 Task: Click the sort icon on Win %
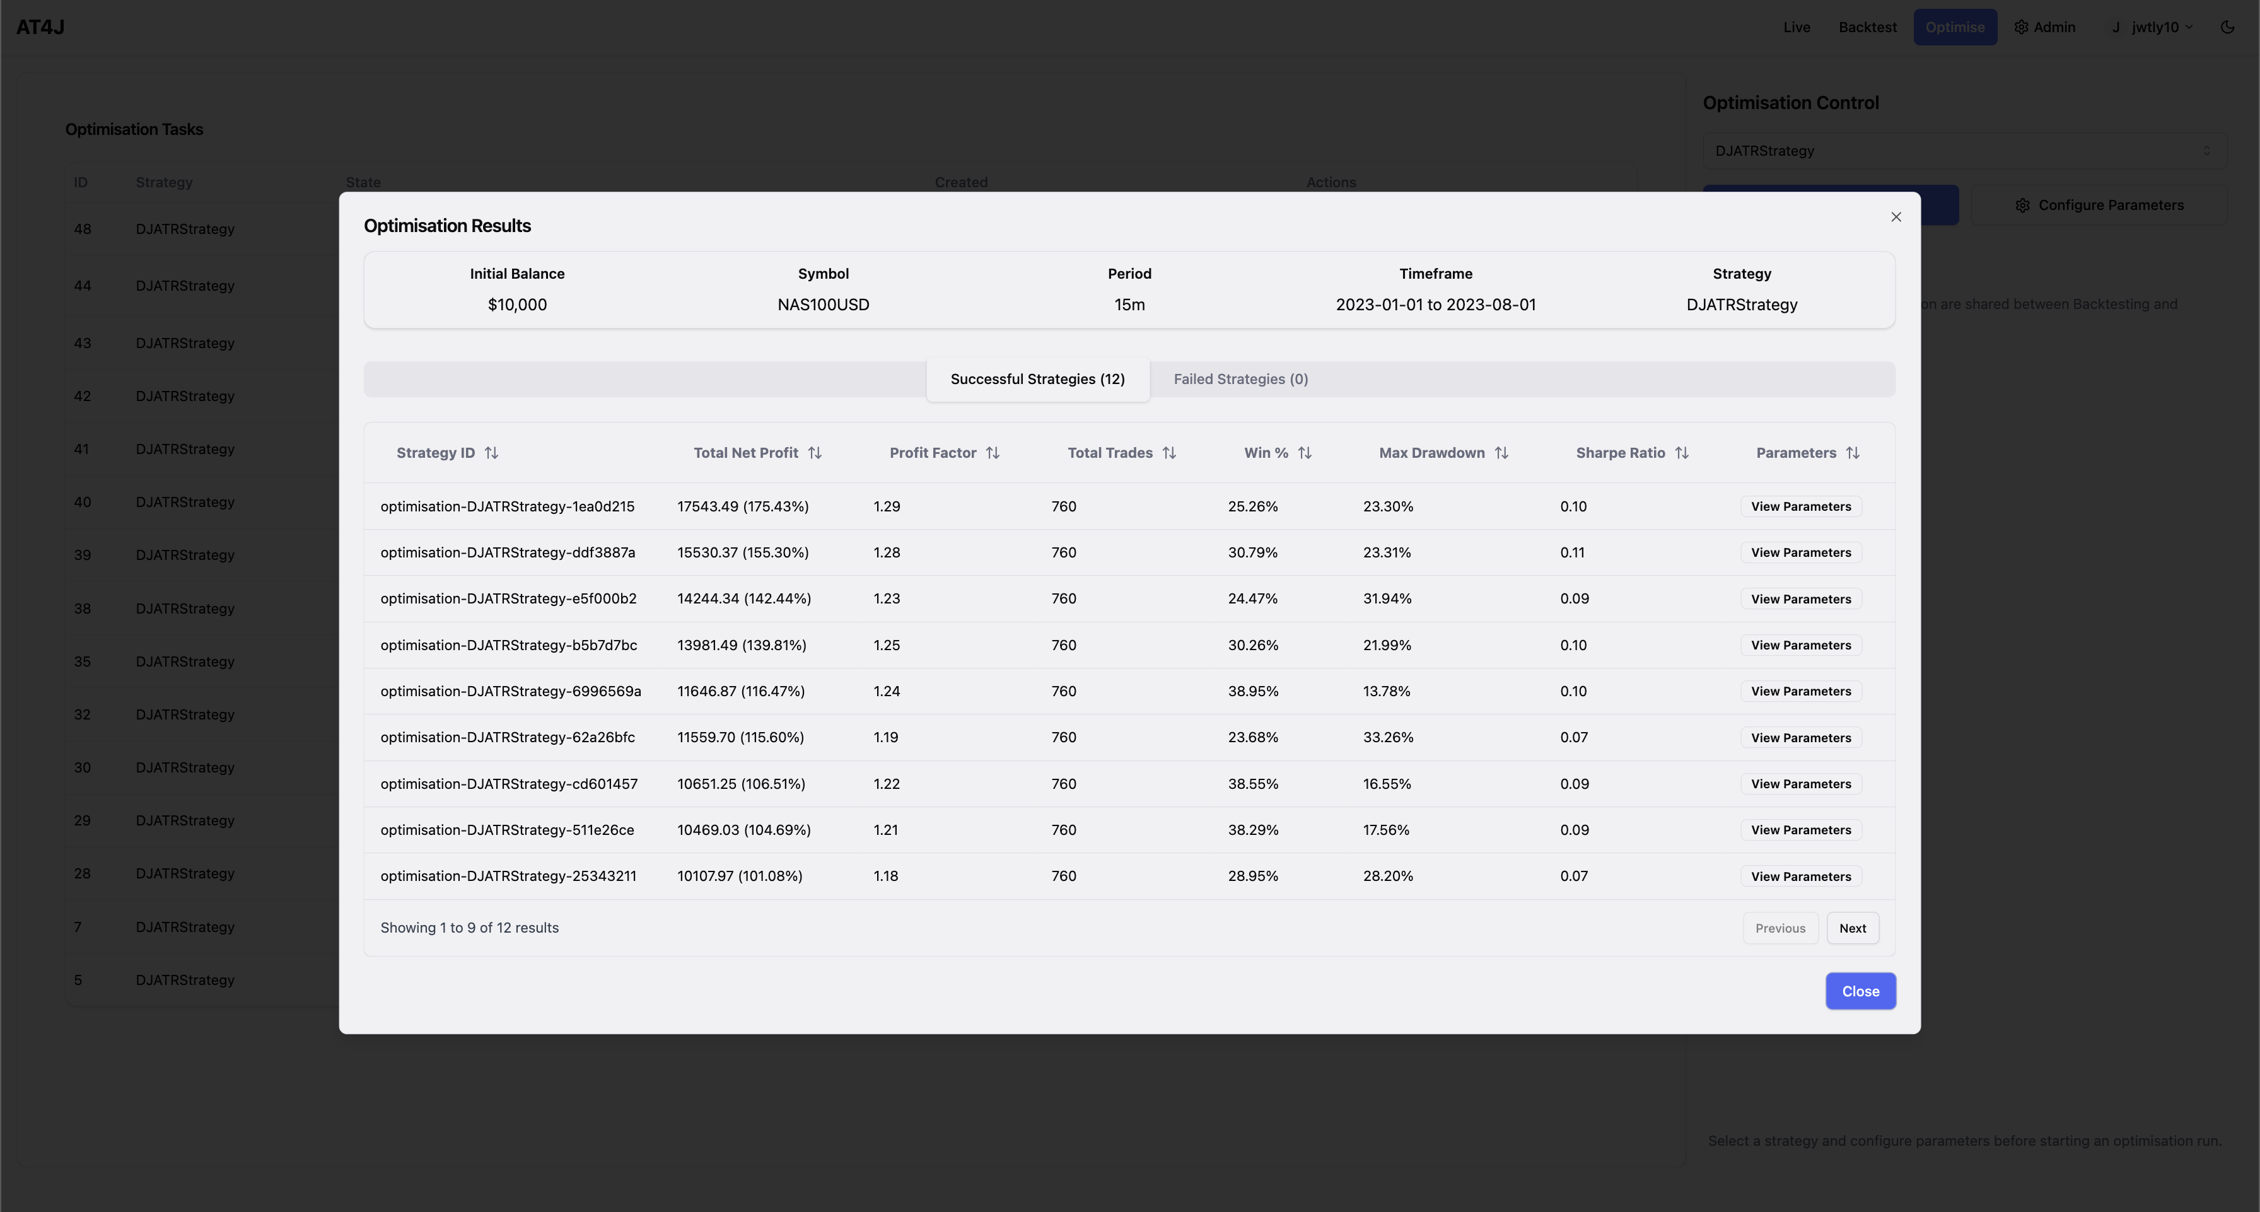click(1303, 453)
